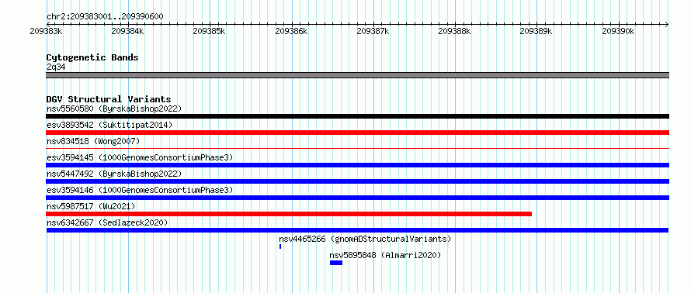Open esv3594145 (1000GenomesConsortiumPhase3) label
691x293 pixels.
coord(140,157)
